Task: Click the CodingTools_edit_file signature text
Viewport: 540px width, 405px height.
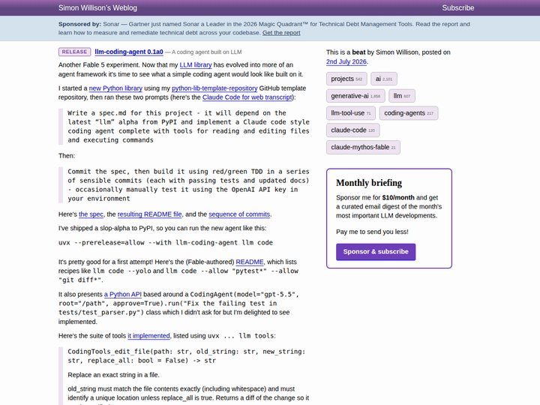Action: click(186, 356)
